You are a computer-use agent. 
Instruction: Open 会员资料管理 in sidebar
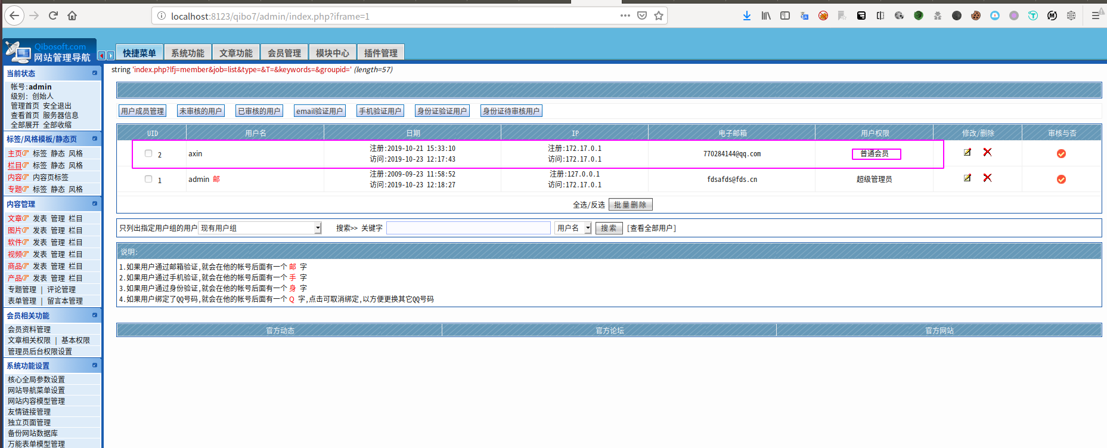tap(29, 329)
